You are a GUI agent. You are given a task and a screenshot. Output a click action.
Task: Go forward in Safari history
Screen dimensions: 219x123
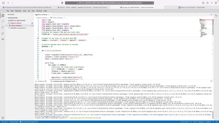[12, 3]
